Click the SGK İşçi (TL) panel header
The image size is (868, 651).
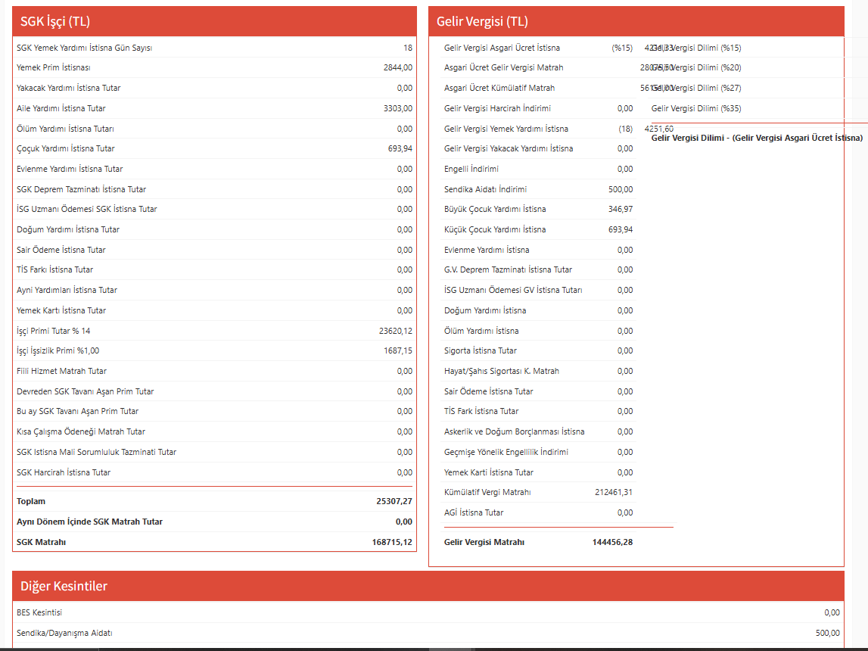214,22
